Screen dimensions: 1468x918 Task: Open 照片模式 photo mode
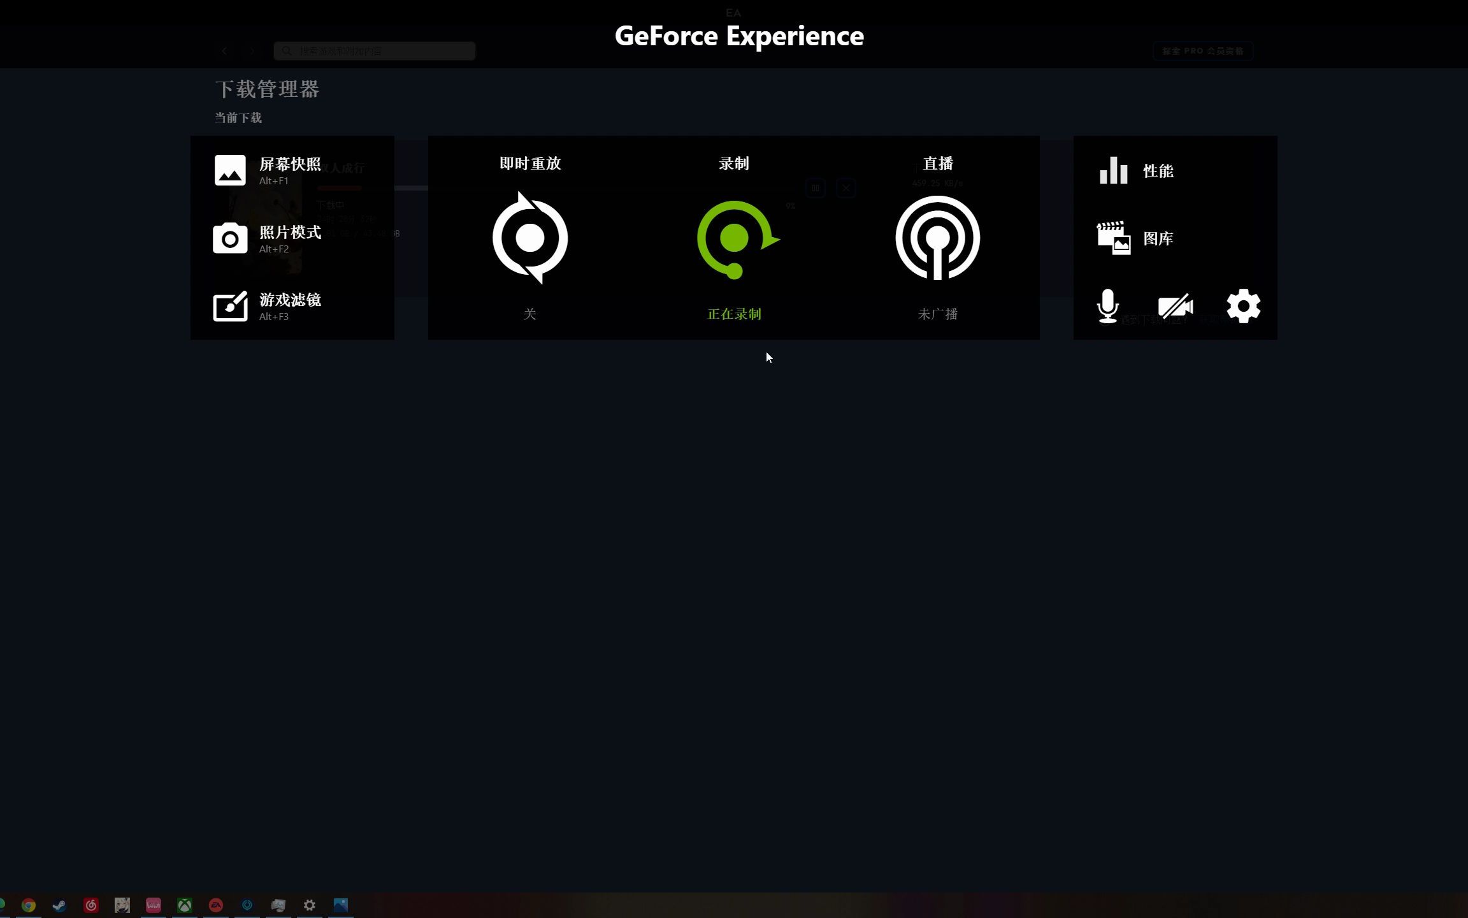click(x=268, y=238)
